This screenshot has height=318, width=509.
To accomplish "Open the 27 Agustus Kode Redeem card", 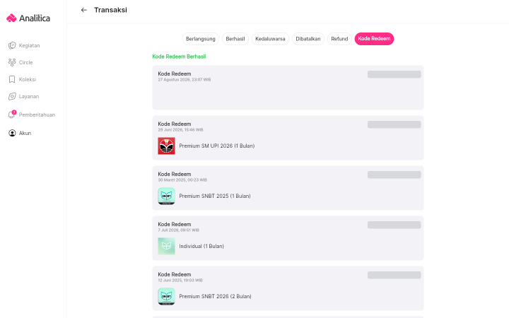I will (x=288, y=88).
